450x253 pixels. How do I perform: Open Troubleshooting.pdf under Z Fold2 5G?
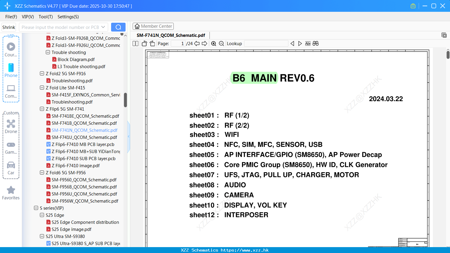pyautogui.click(x=72, y=80)
